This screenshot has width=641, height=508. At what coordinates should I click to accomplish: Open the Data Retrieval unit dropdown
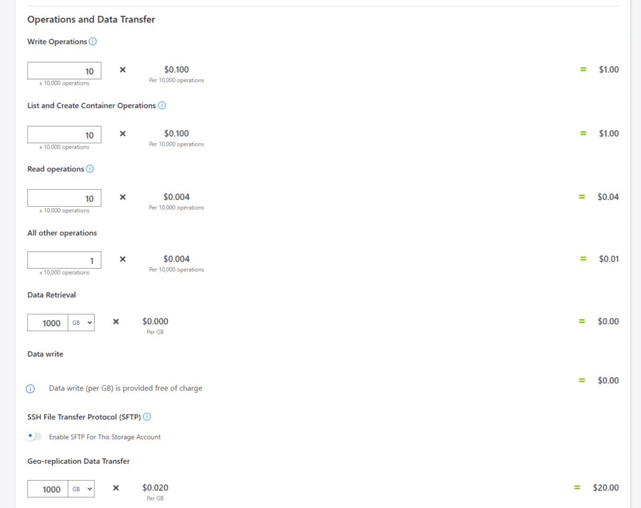[82, 322]
